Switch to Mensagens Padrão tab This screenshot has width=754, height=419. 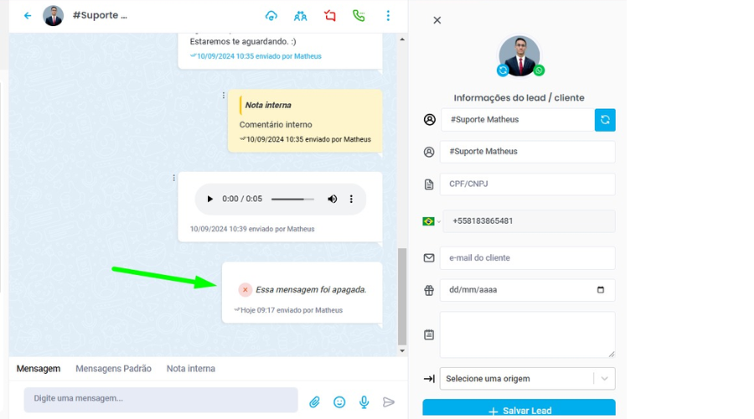(113, 369)
